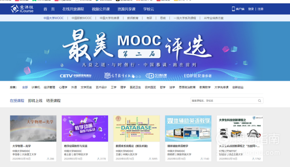This screenshot has height=167, width=290.
Task: Click the 大连理工大学 school text
Action: pos(29,154)
